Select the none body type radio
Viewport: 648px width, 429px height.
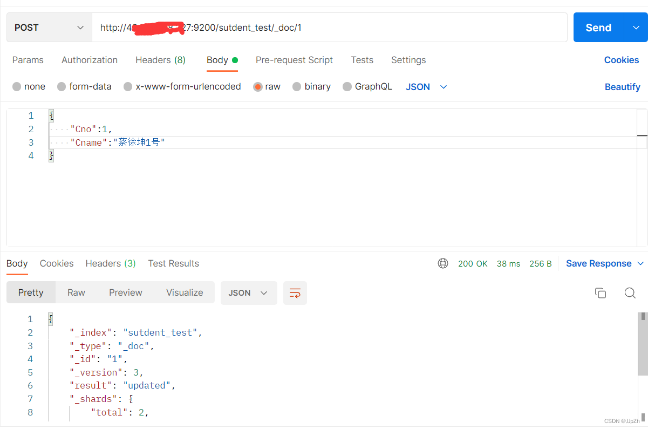[17, 86]
